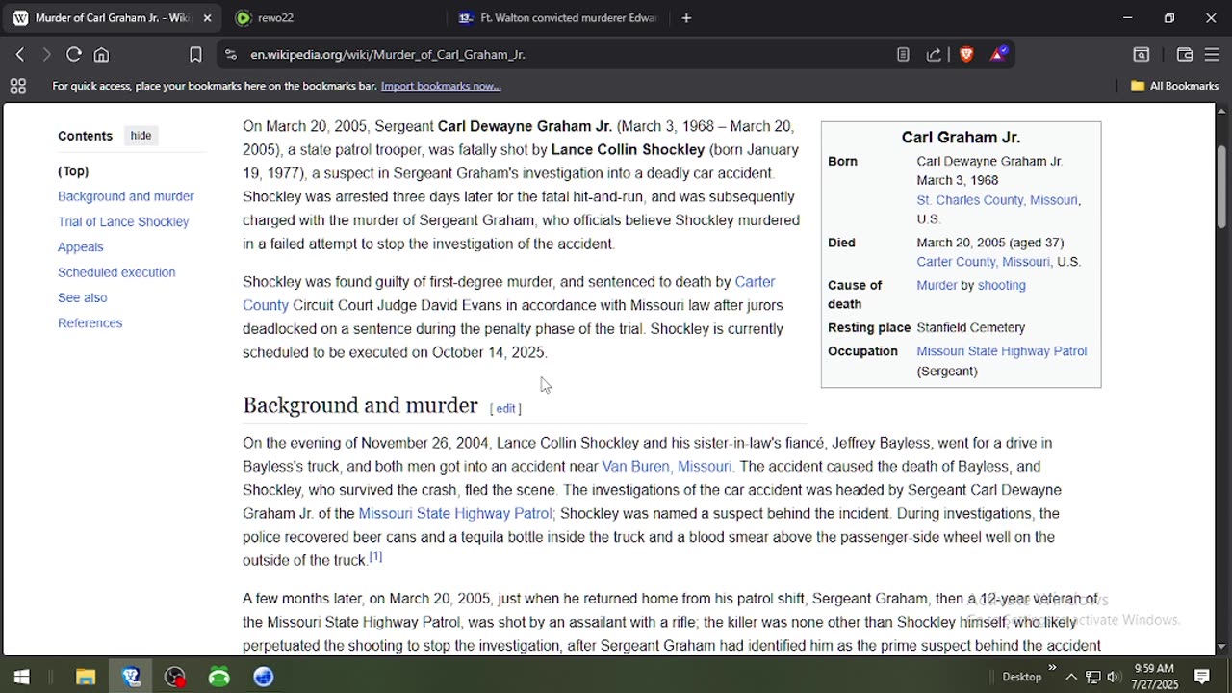The height and width of the screenshot is (693, 1232).
Task: Expand the Desktop toolbar chevron
Action: tap(1052, 668)
